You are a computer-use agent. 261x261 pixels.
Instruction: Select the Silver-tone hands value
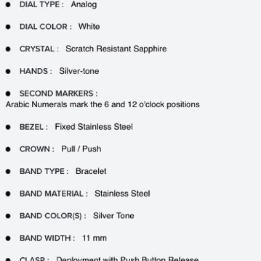(79, 71)
